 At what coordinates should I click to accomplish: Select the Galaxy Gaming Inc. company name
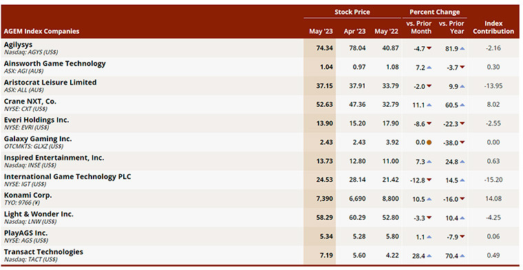click(x=38, y=139)
